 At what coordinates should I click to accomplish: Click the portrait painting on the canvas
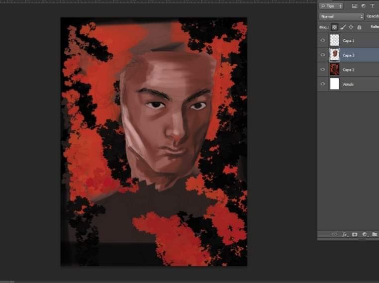click(154, 142)
